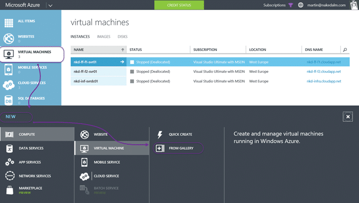Open the All Items grid icon
This screenshot has height=203, width=359.
tap(9, 23)
